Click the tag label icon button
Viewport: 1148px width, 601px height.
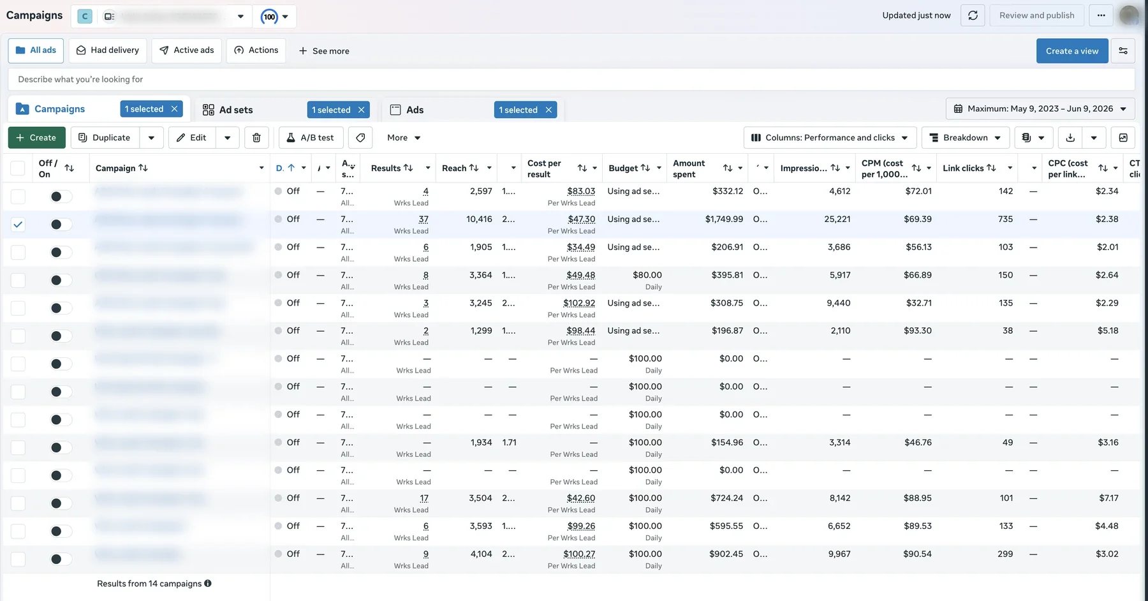pyautogui.click(x=360, y=138)
